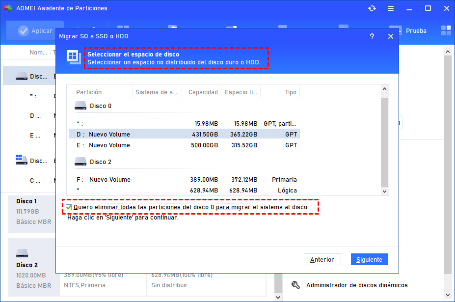The width and height of the screenshot is (455, 302).
Task: Click the refresh icon in title bar
Action: 372,8
